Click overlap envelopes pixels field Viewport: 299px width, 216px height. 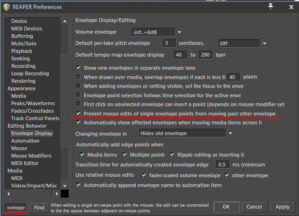click(x=233, y=77)
